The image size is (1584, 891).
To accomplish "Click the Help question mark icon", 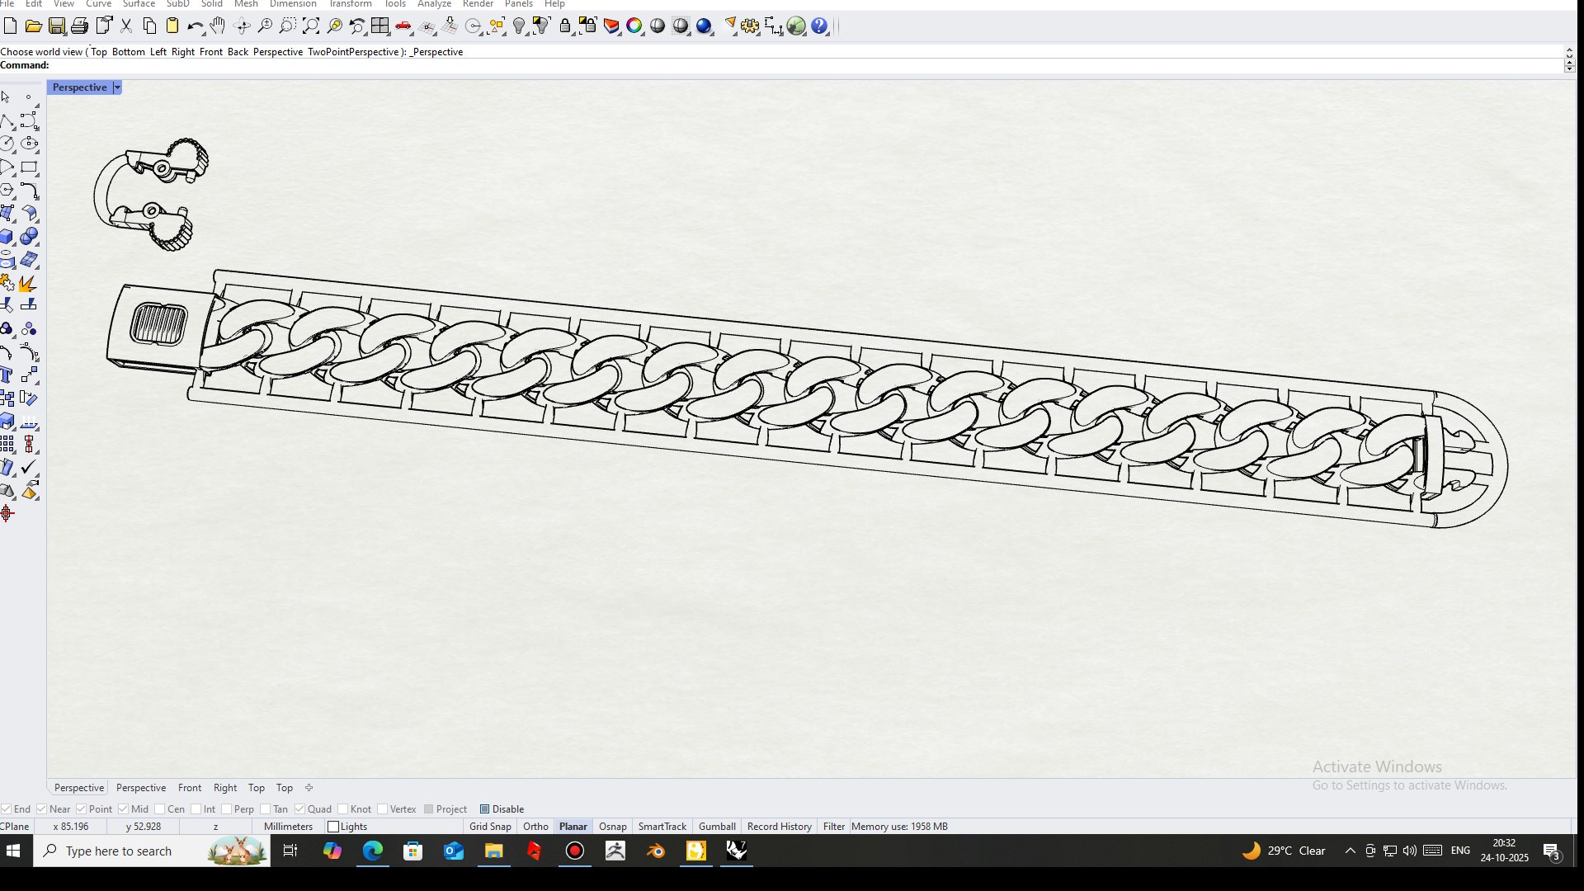I will pyautogui.click(x=819, y=26).
